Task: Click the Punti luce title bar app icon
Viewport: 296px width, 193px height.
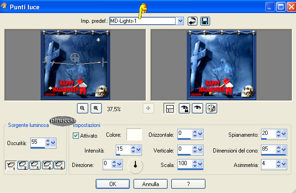Action: [4, 7]
